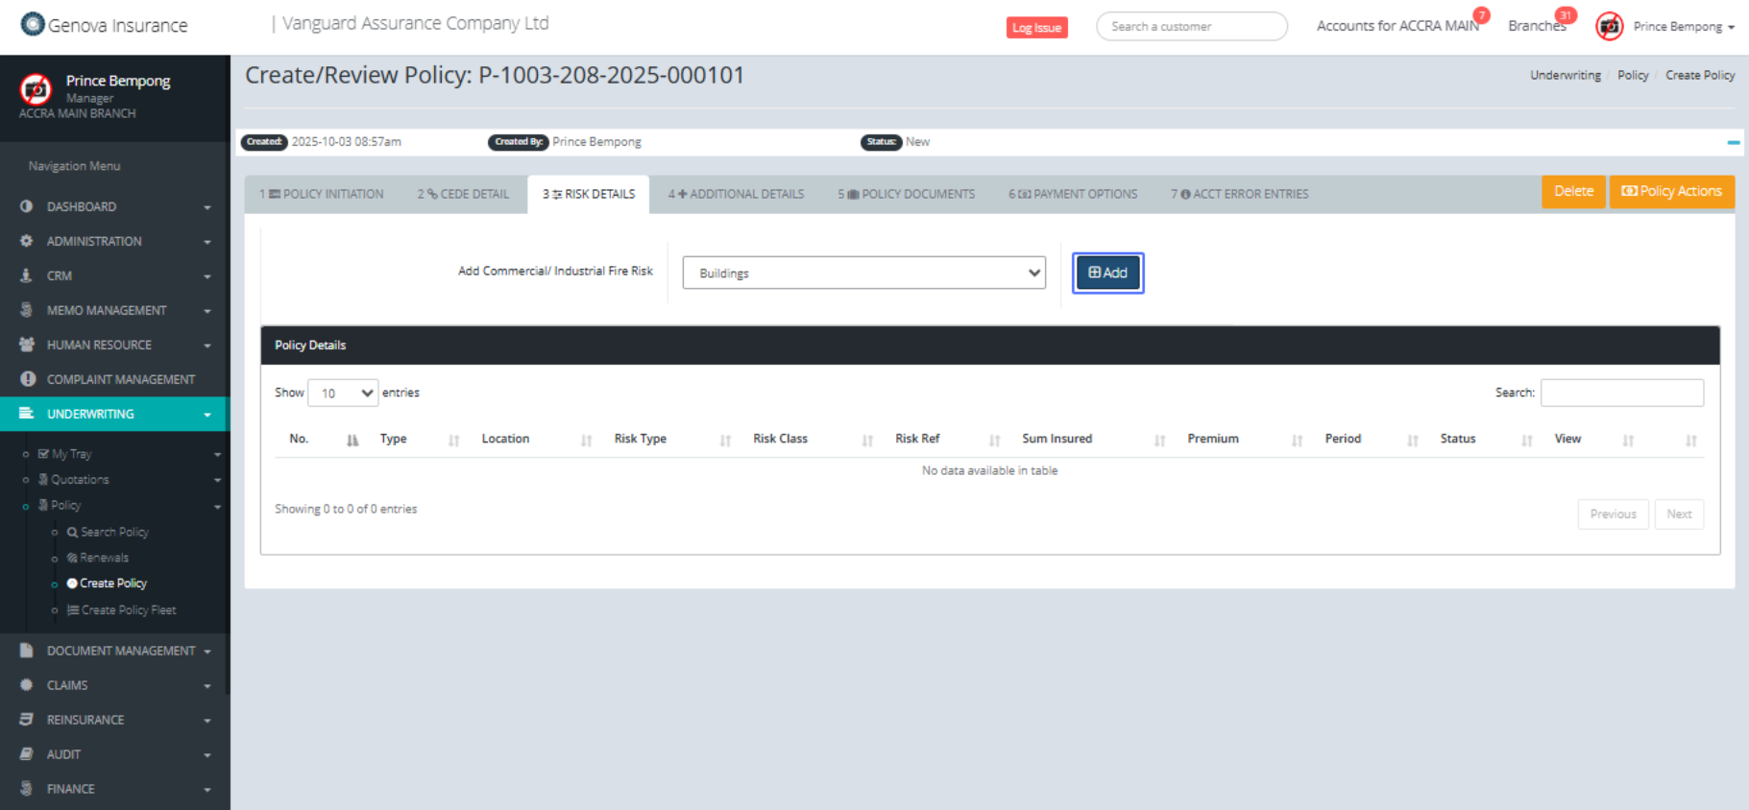
Task: Collapse the Underwriting sidebar section
Action: coord(113,414)
